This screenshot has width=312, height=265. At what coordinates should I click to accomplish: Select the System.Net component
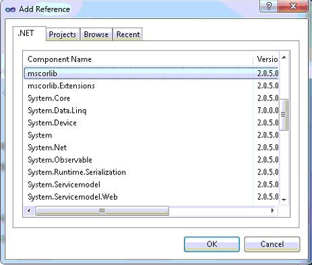tap(151, 148)
